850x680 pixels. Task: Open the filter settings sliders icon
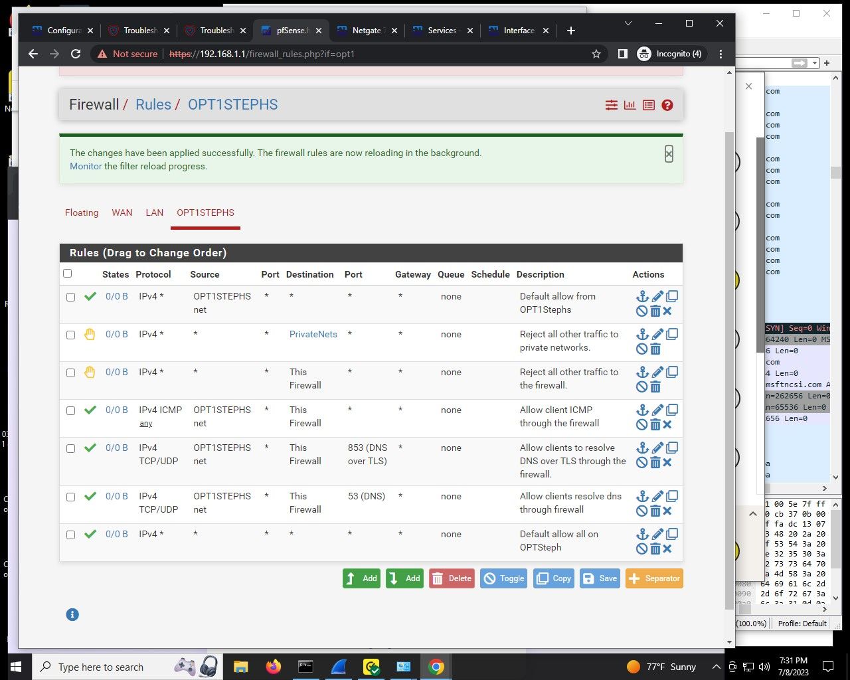611,105
